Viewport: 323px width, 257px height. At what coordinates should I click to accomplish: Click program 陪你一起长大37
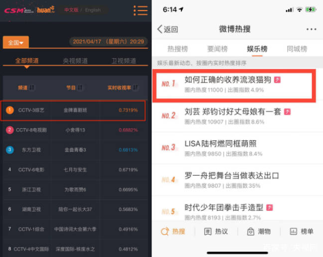[75, 209]
